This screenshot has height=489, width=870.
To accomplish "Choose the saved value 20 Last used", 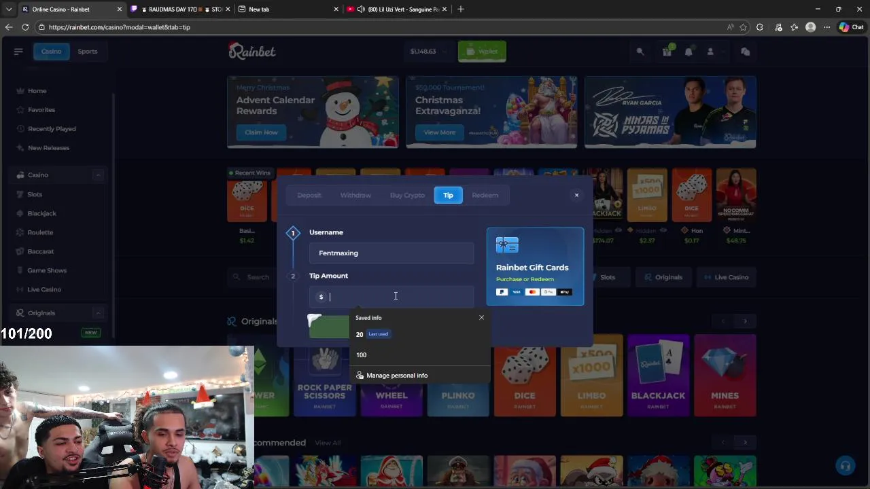I will 419,334.
